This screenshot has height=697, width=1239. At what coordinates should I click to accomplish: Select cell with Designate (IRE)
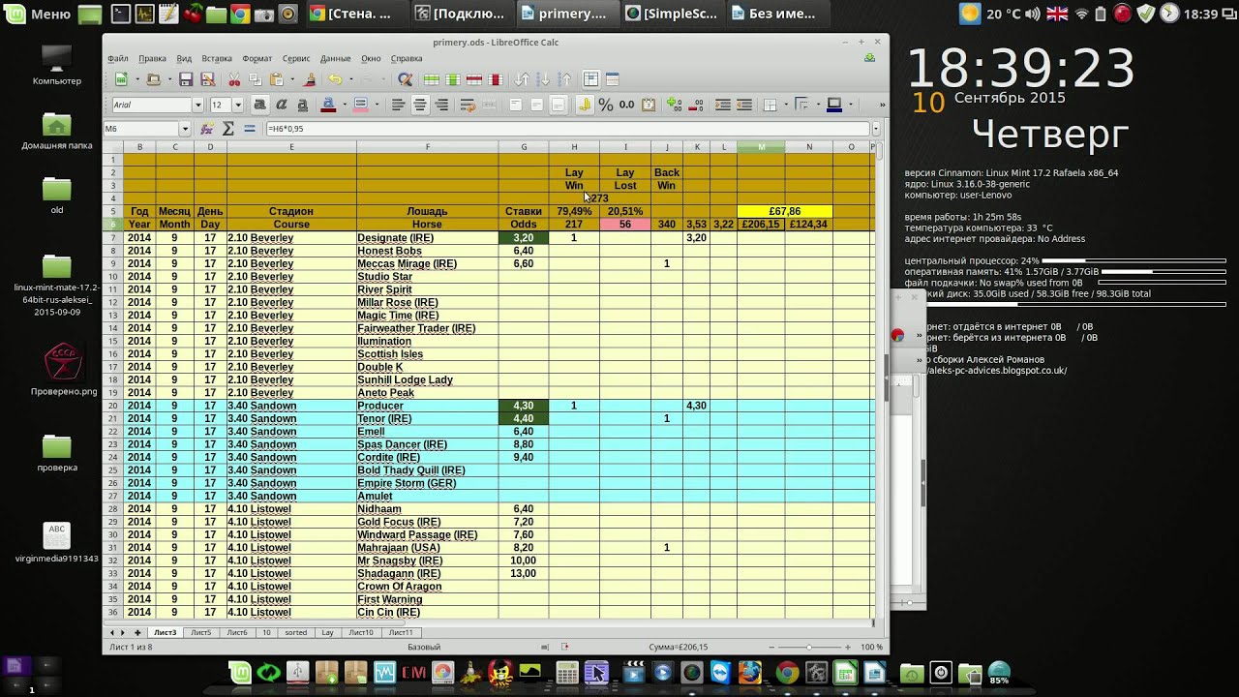[x=427, y=237]
